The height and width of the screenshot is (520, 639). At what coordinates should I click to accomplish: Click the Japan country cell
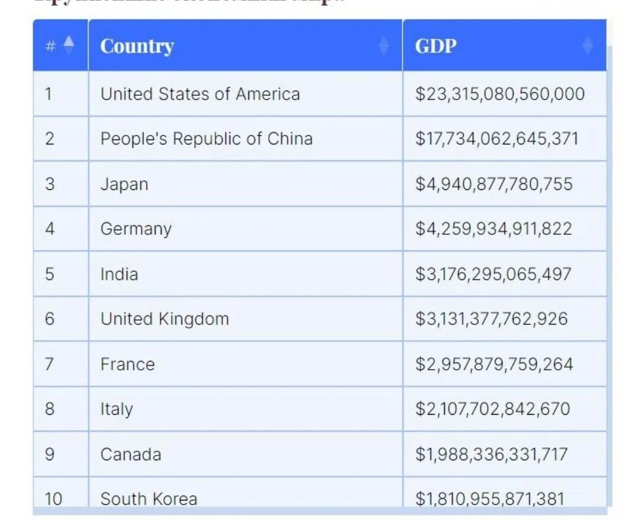(124, 184)
